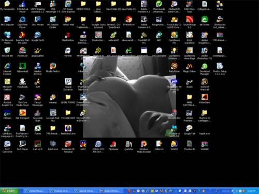
Task: Launch MSN Messenger 7.5 shortcut
Action: (x=53, y=7)
